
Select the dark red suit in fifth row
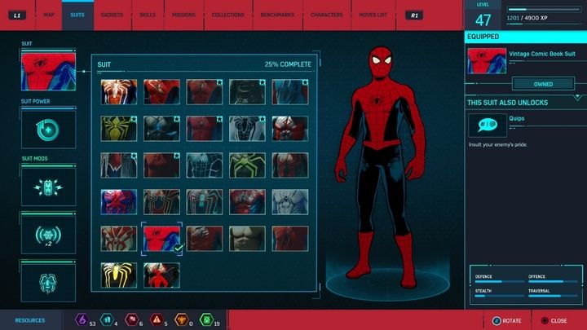click(x=205, y=238)
